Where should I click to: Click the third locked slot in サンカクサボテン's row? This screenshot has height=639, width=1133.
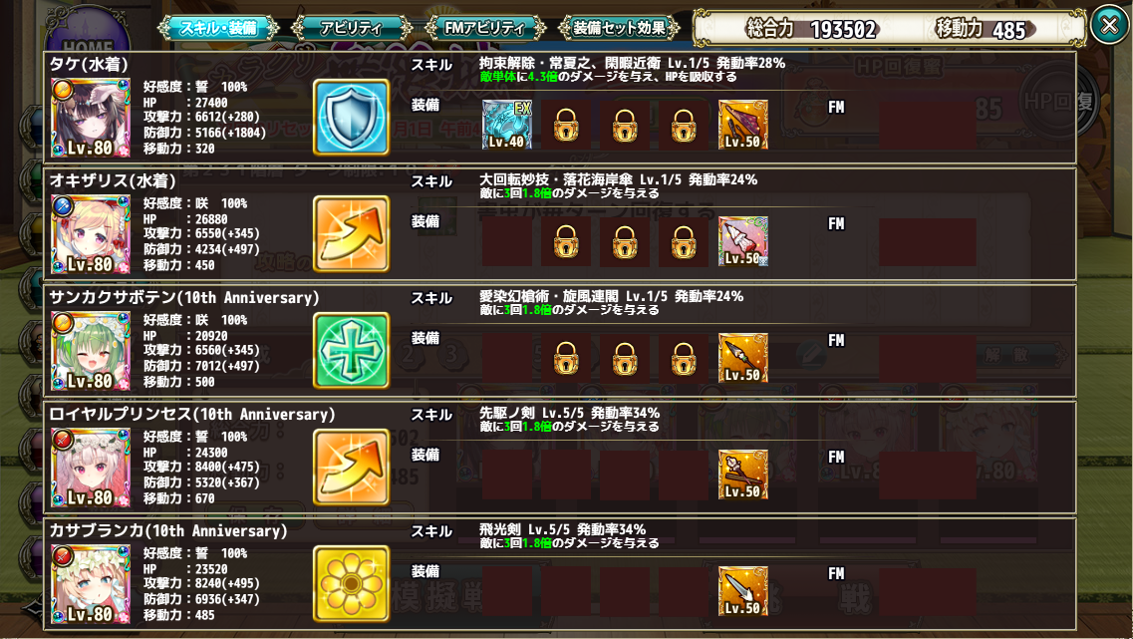click(684, 358)
